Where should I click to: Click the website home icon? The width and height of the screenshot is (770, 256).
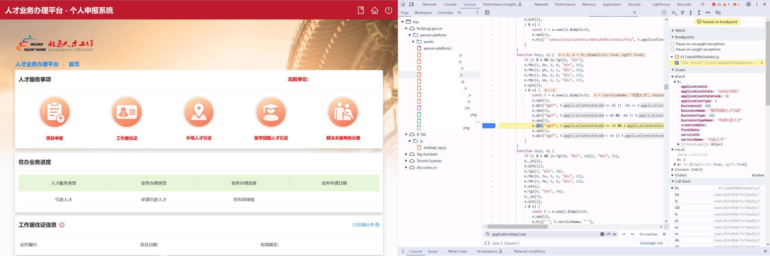point(374,10)
